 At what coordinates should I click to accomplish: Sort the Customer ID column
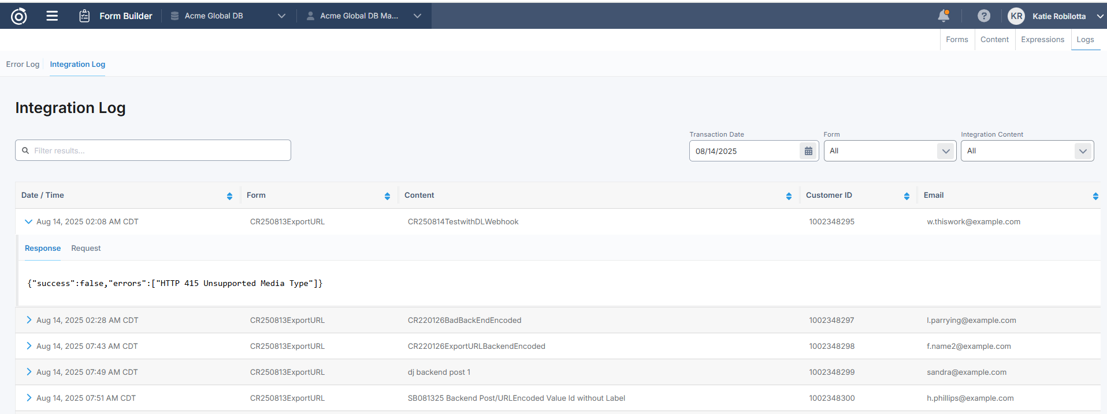click(x=907, y=196)
